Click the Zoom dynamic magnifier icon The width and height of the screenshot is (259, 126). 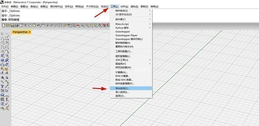pos(51,25)
